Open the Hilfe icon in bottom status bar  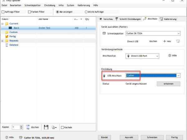7,137
